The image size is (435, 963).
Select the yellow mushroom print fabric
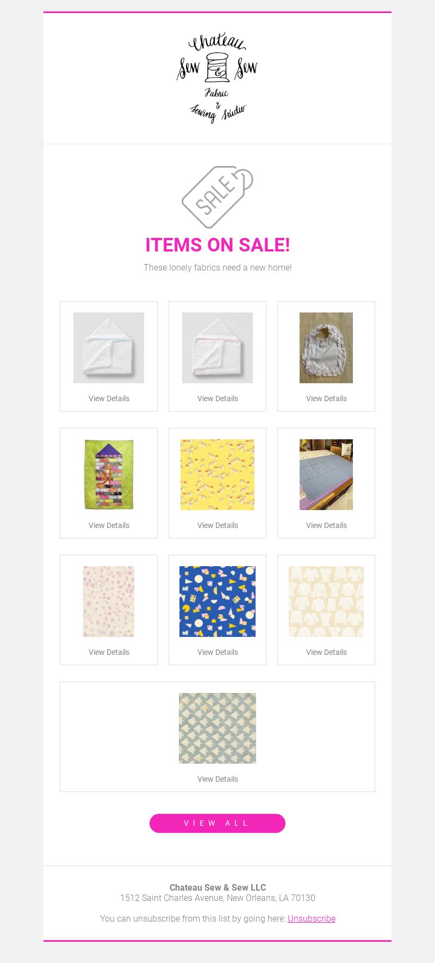tap(217, 475)
